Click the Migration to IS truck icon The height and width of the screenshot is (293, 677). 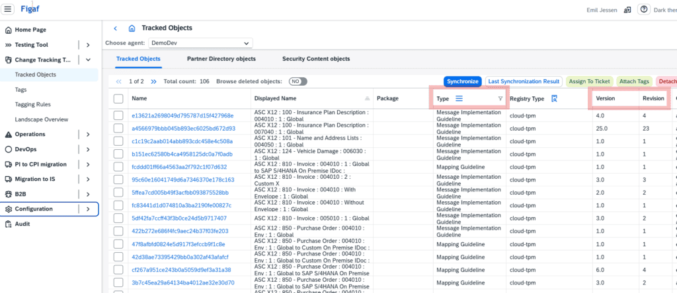(x=8, y=179)
